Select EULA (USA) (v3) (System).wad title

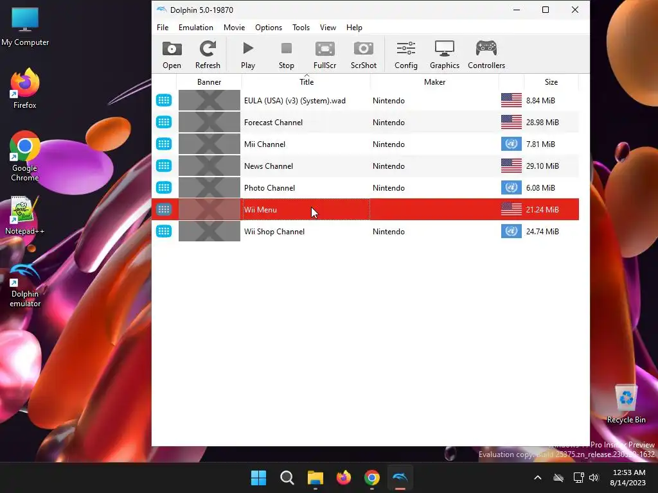(294, 101)
